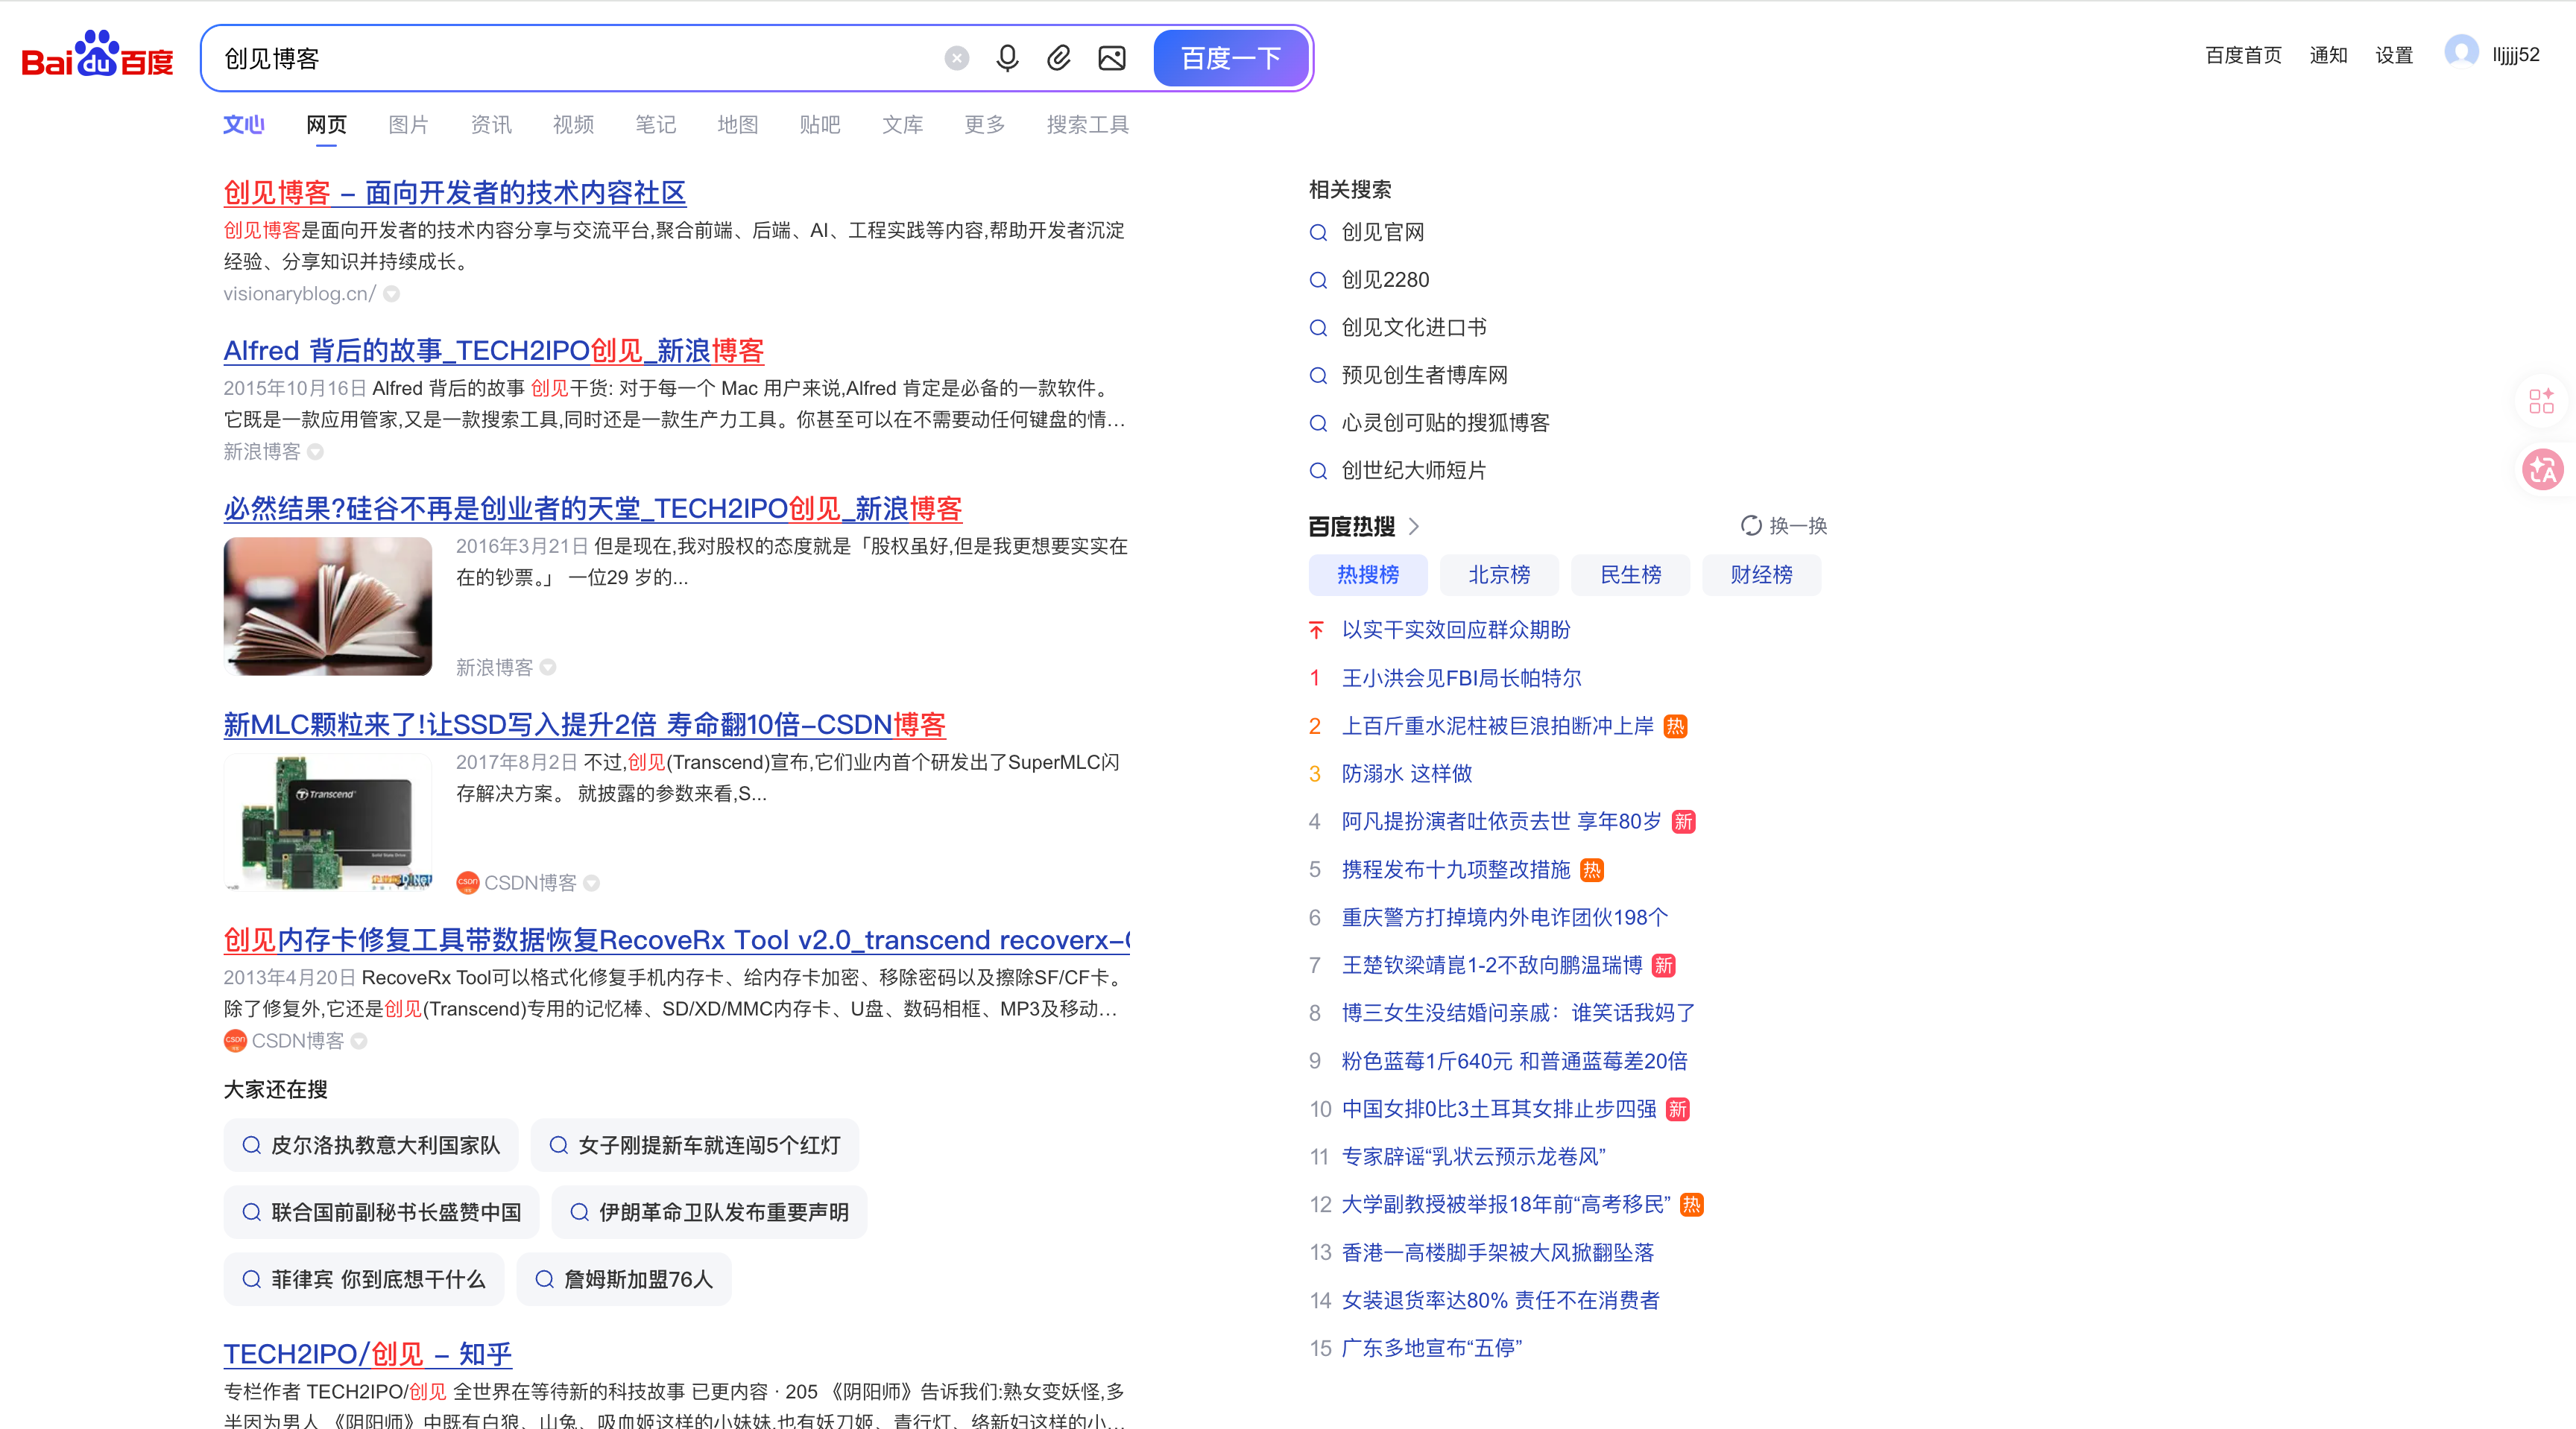Open result 创见博客 – 面向开发者的技术内容社区
The image size is (2576, 1429).
455,193
